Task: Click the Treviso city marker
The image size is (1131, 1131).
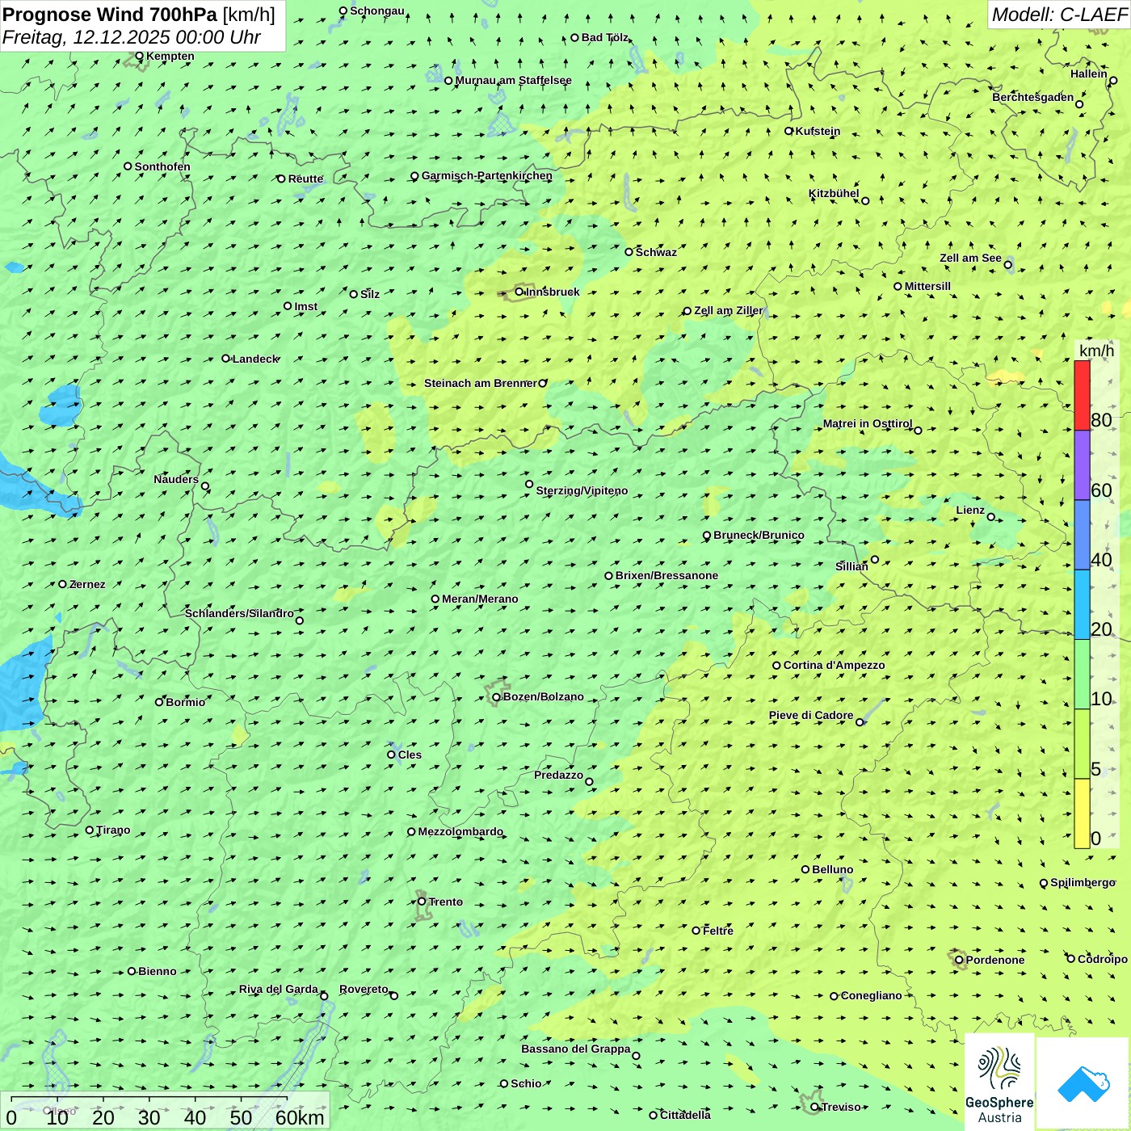Action: (815, 1107)
